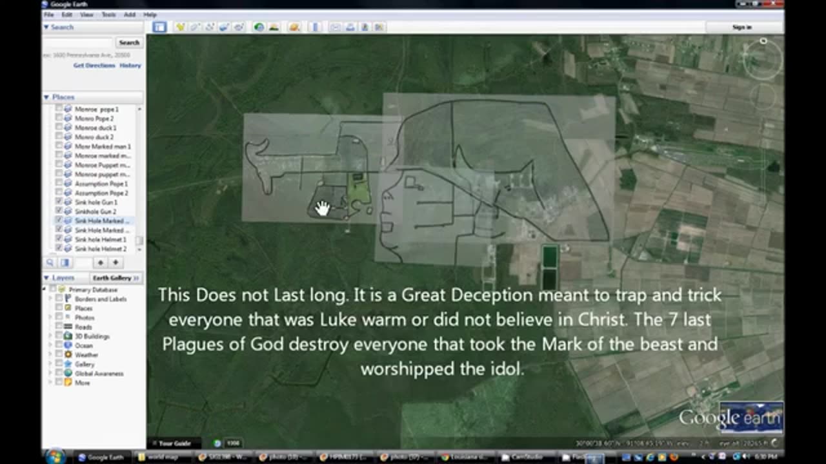Switch to Google Earth taskbar button

(103, 457)
